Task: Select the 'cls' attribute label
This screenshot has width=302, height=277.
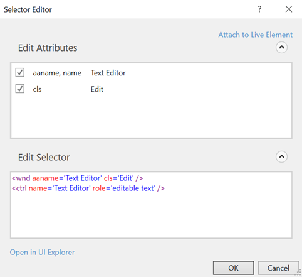Action: coord(37,89)
